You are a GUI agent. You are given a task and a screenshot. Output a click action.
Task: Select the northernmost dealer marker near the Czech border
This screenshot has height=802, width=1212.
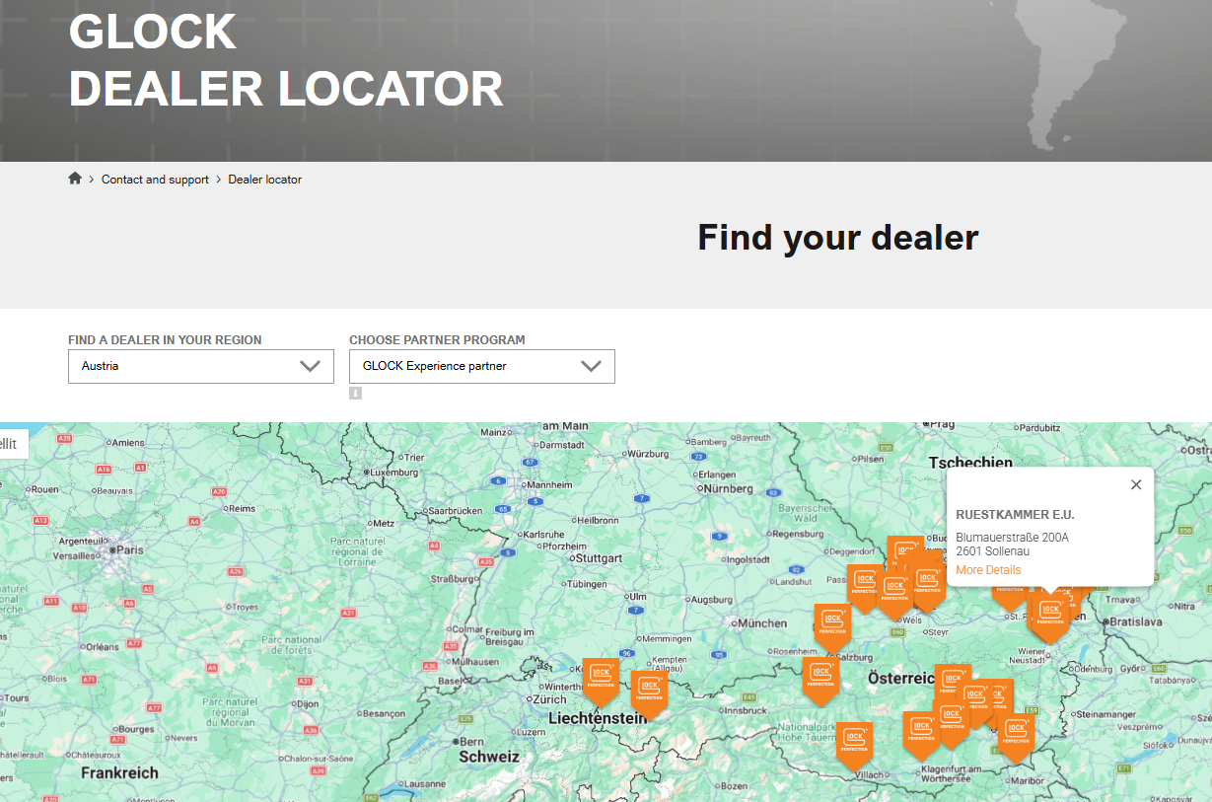905,554
